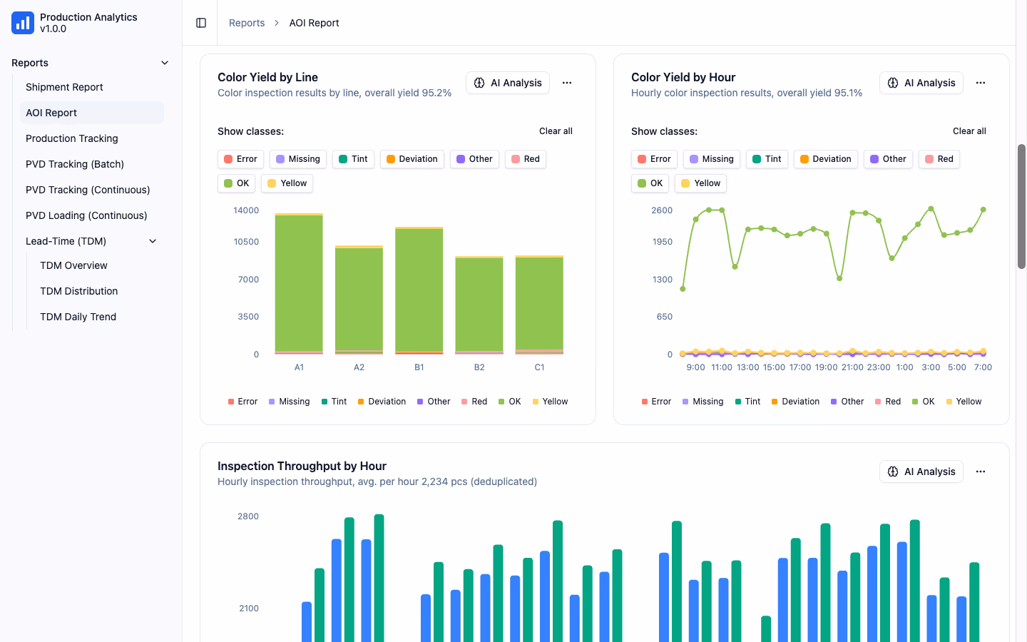Image resolution: width=1027 pixels, height=642 pixels.
Task: Open the Shipment Report page
Action: click(x=92, y=87)
